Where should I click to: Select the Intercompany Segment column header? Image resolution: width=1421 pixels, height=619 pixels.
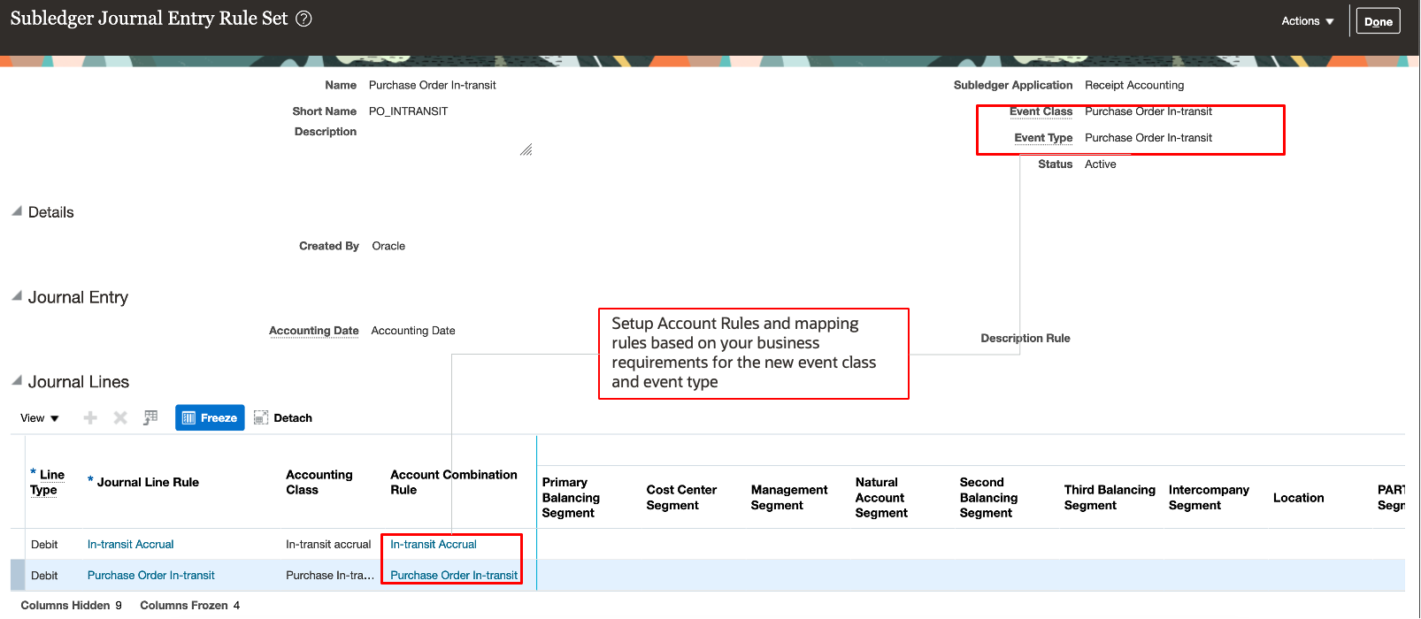(x=1209, y=498)
